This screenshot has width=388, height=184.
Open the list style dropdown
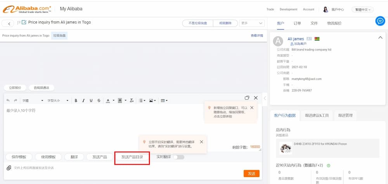[142, 101]
